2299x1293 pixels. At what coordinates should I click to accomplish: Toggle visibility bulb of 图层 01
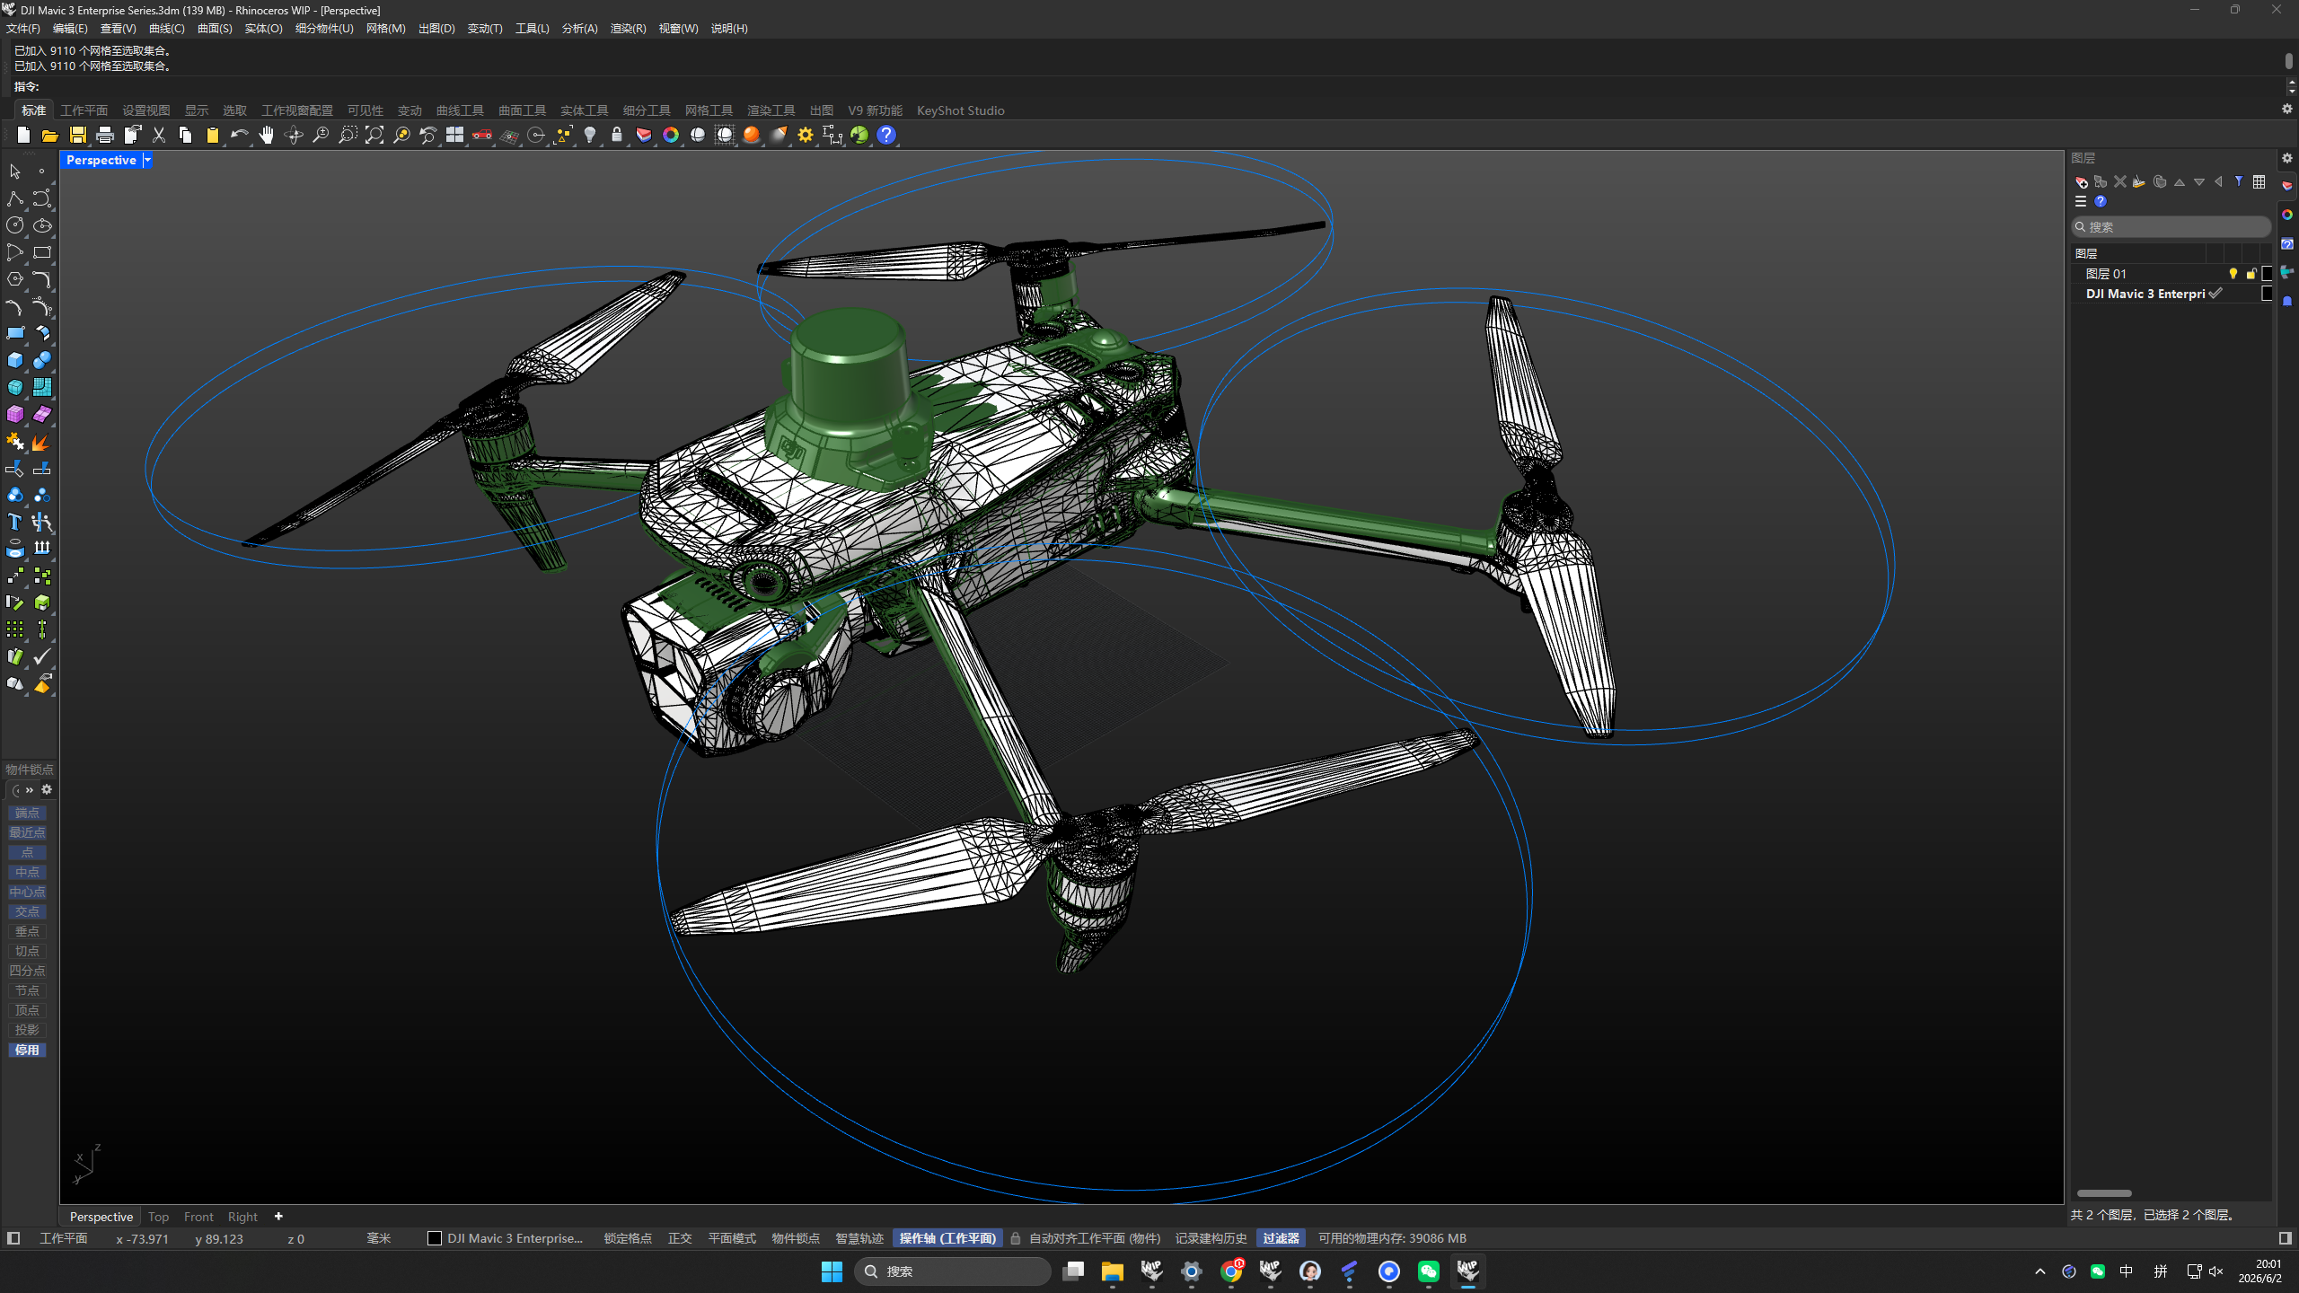2233,274
